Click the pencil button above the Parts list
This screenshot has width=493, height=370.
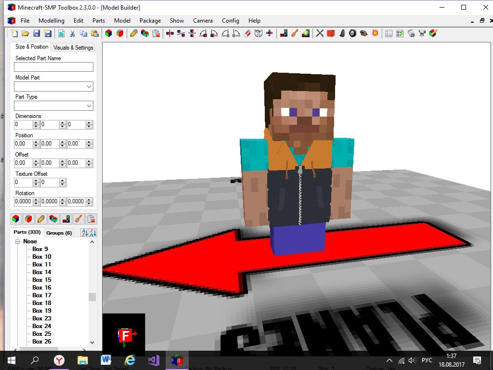(x=41, y=219)
